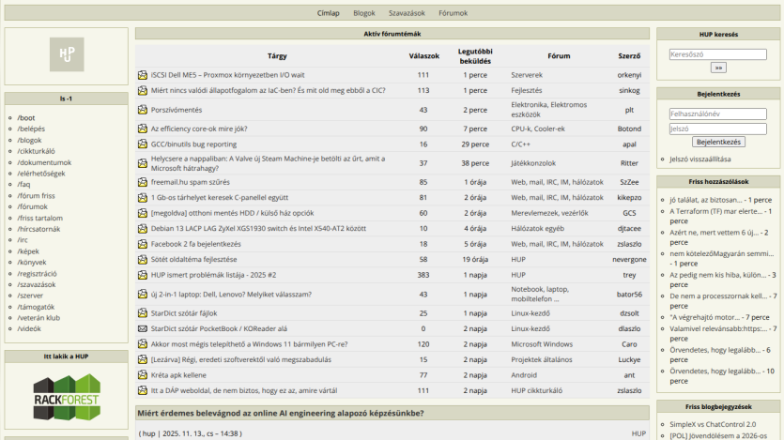
Task: Click topic icon beside Az efficiency core-ok thread
Action: 143,129
